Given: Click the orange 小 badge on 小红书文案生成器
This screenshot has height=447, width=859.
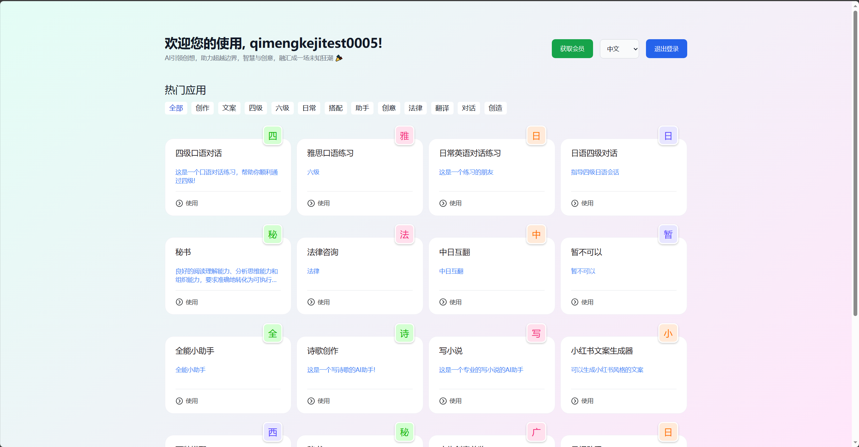Looking at the screenshot, I should (668, 333).
